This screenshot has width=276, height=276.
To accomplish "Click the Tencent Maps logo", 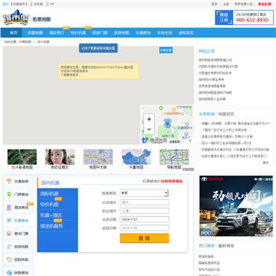I will (155, 140).
